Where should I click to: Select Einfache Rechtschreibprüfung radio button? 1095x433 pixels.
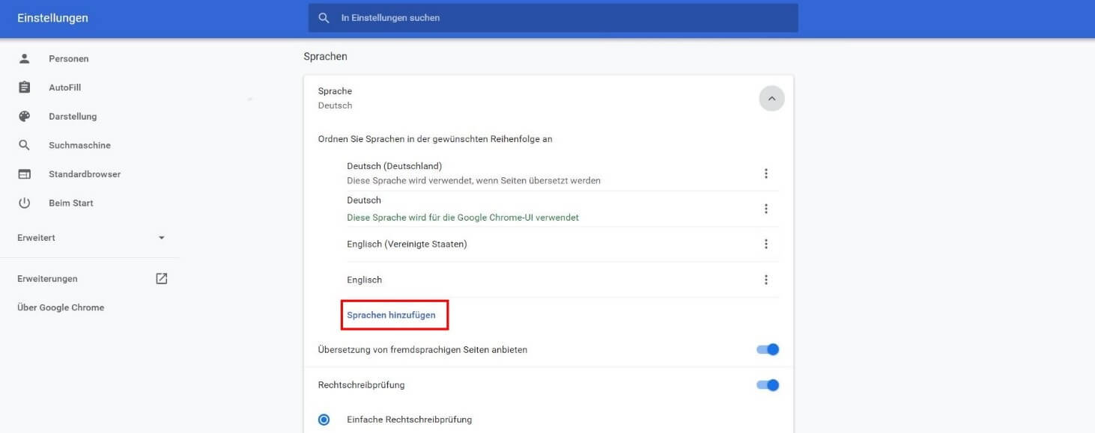(324, 420)
